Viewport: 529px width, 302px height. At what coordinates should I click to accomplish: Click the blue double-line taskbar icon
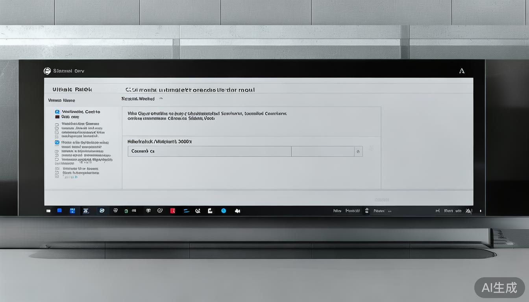187,211
